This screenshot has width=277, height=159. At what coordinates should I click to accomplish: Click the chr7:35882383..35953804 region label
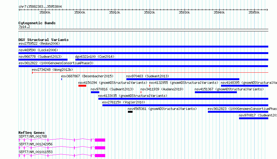[40, 7]
